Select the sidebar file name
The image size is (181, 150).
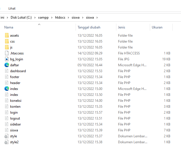point(15,124)
